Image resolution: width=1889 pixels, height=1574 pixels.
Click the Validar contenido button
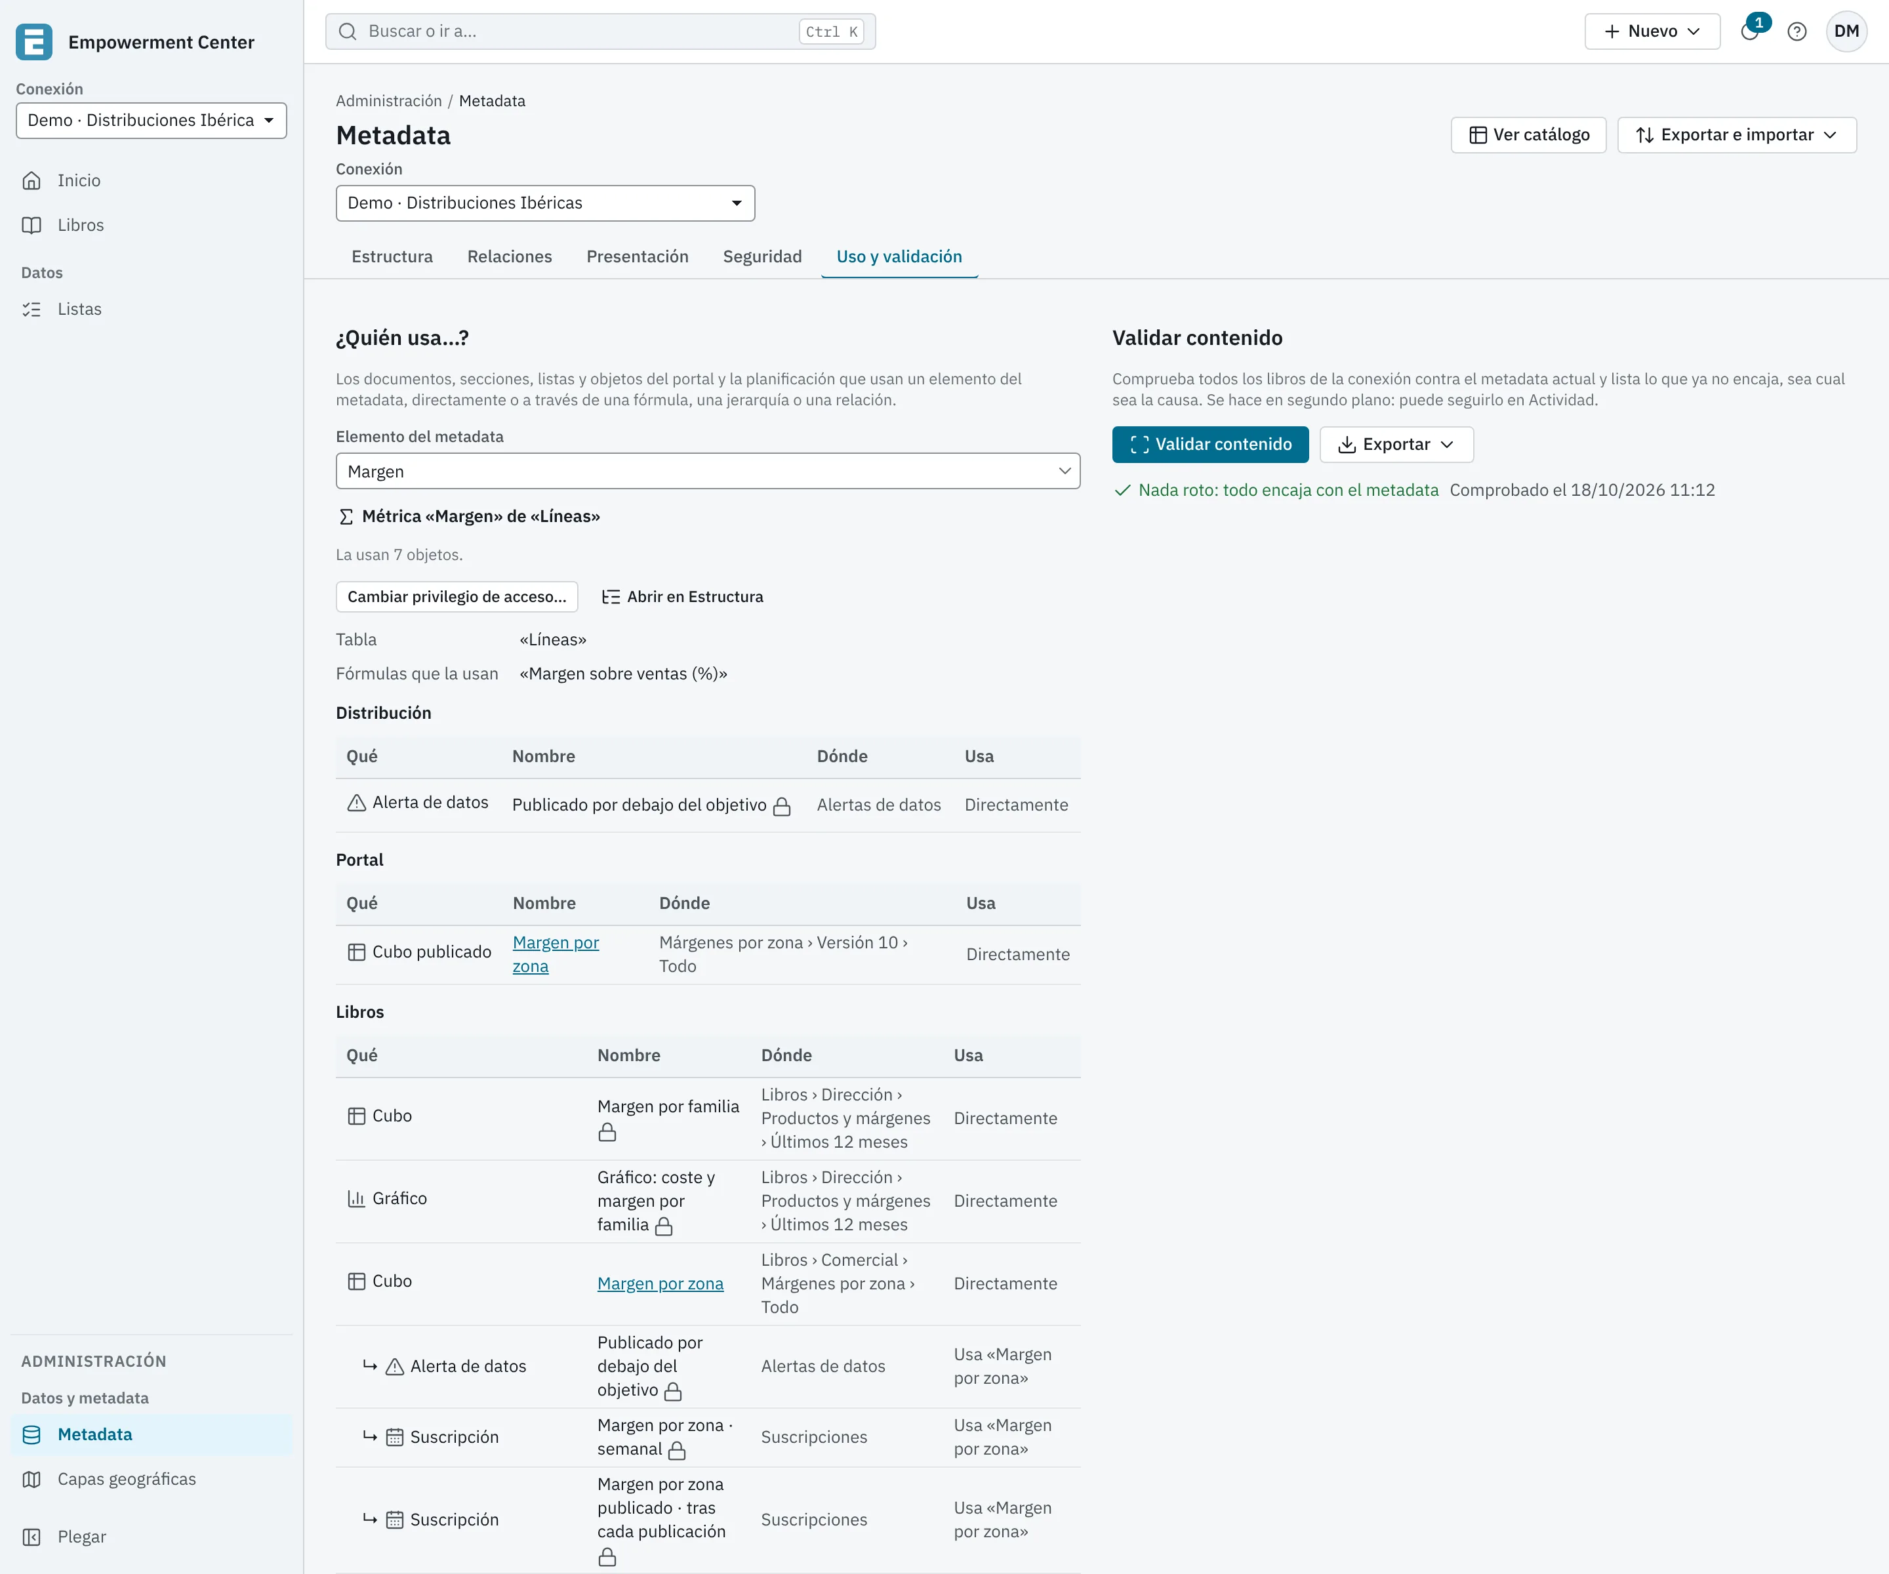tap(1211, 444)
